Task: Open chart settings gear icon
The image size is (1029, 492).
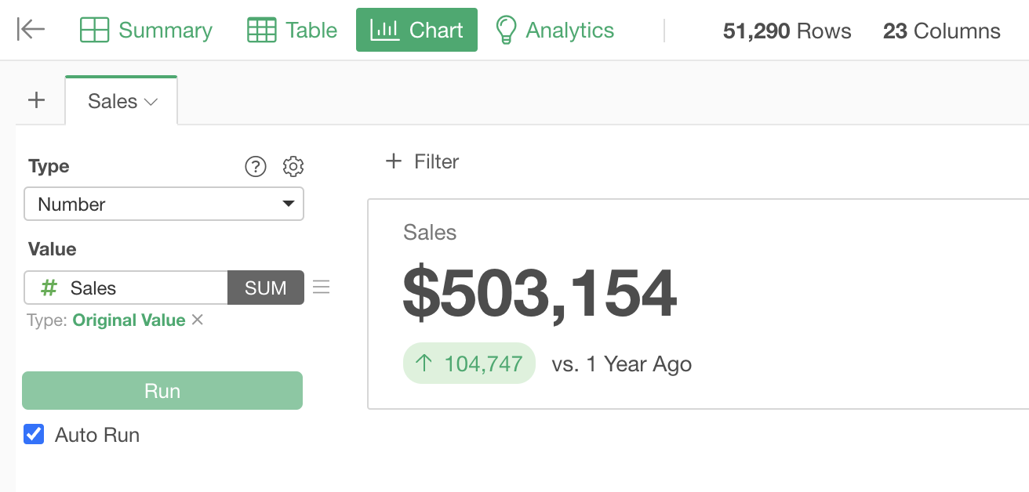Action: 293,166
